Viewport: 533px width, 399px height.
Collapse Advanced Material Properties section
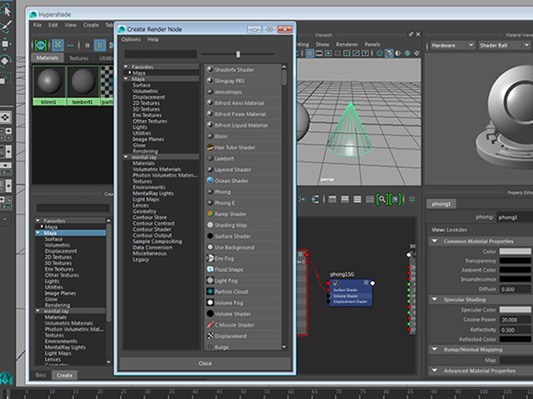[x=435, y=371]
